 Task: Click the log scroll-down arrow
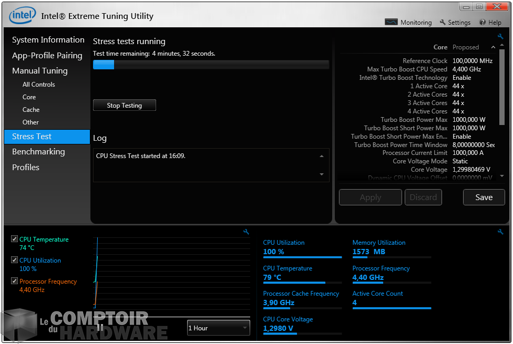(x=322, y=174)
